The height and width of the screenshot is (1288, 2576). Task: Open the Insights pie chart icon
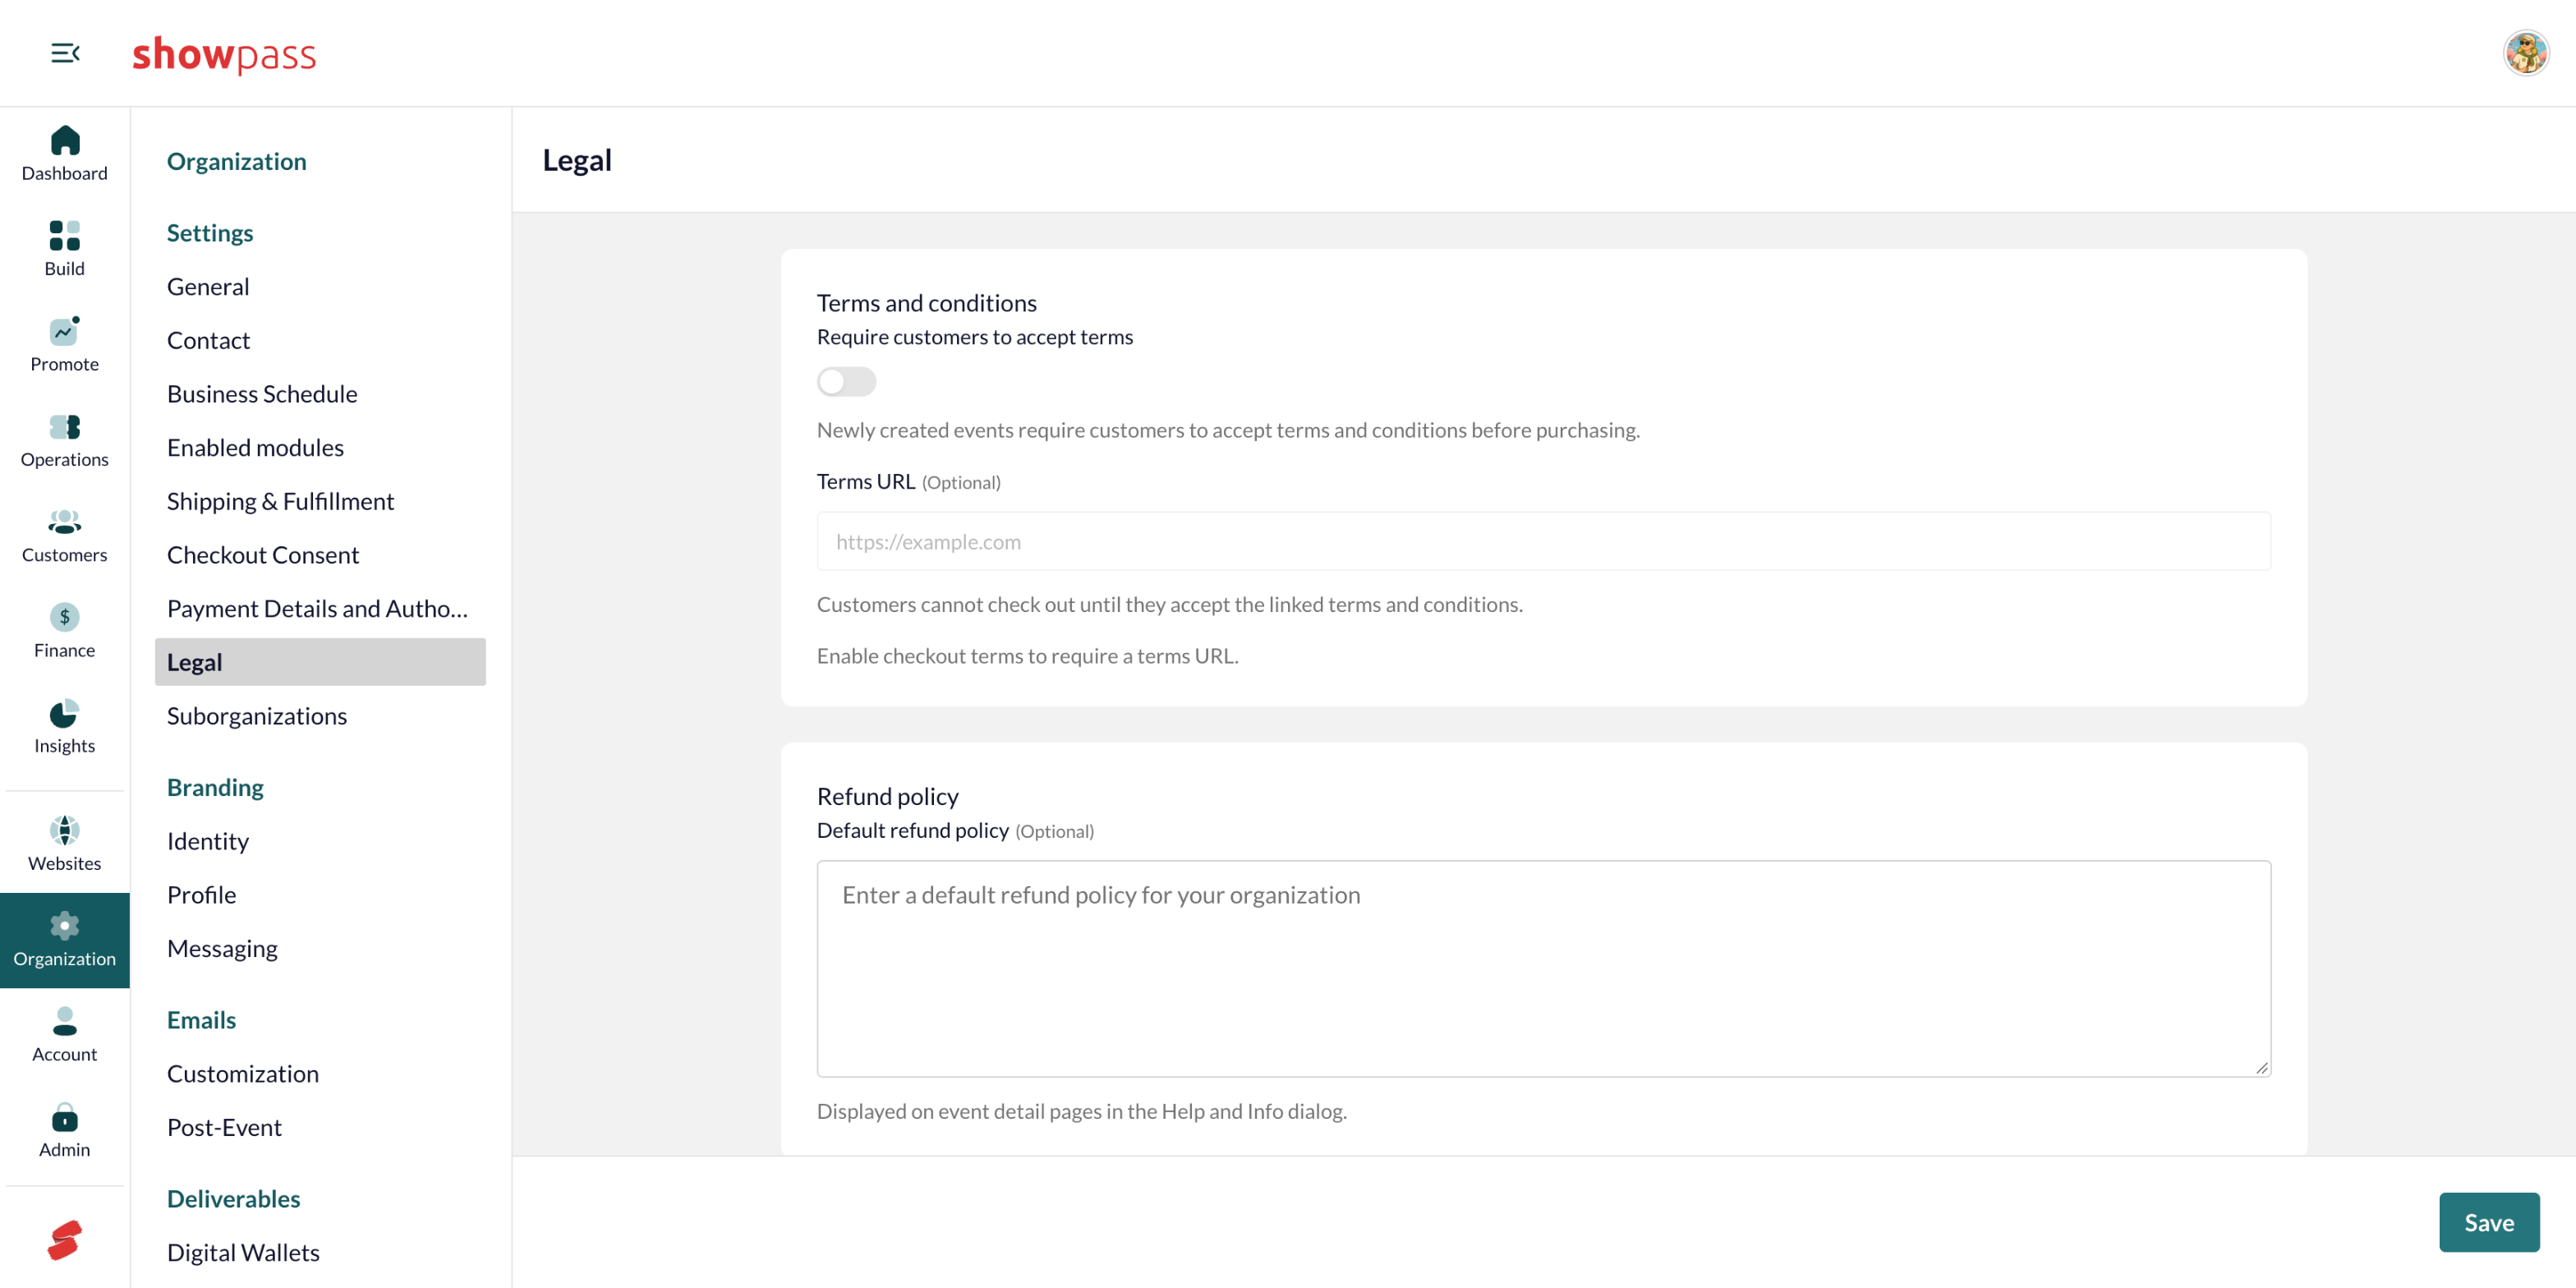[65, 713]
